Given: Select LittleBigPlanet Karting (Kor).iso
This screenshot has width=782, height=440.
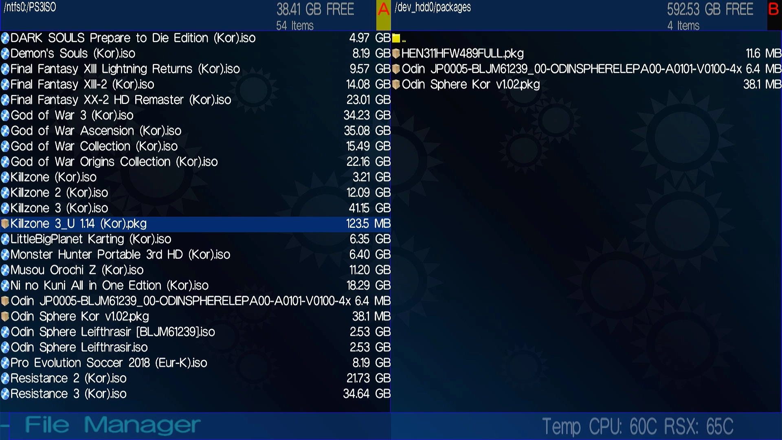Looking at the screenshot, I should click(x=91, y=240).
